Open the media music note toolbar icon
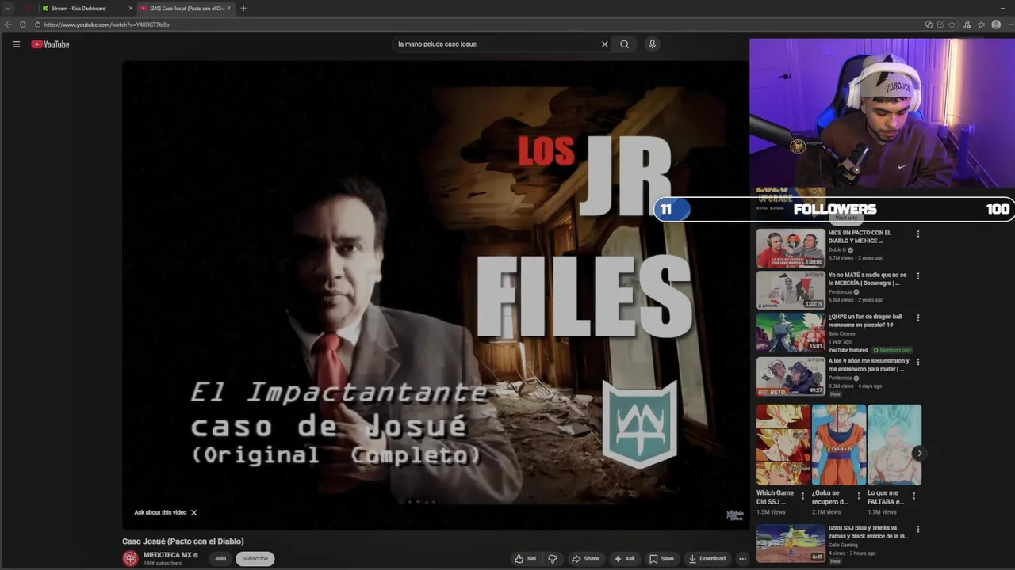 click(967, 25)
